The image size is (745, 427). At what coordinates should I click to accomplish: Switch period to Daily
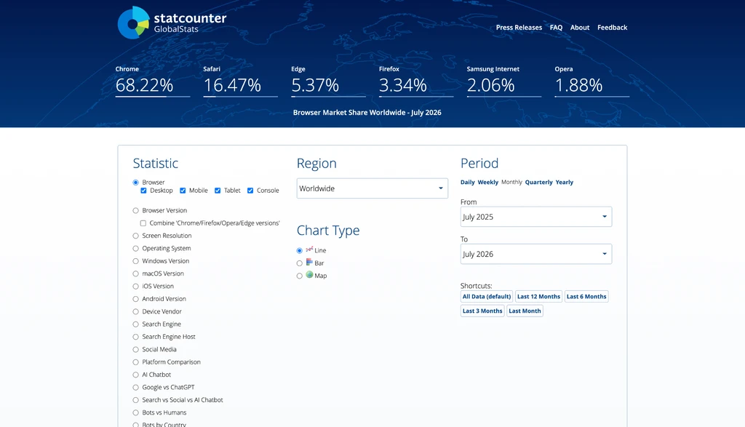coord(468,183)
